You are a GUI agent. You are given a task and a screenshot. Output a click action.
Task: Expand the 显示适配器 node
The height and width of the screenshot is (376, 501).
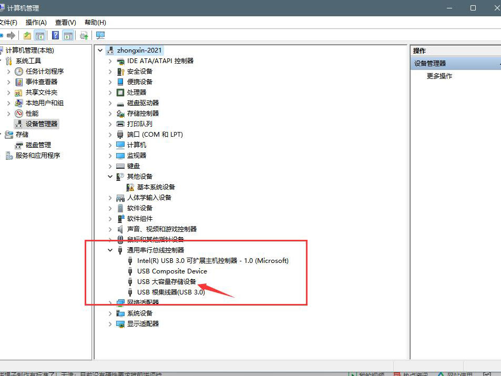tap(109, 323)
